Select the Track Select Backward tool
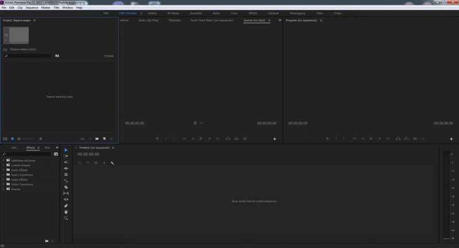 [x=66, y=162]
